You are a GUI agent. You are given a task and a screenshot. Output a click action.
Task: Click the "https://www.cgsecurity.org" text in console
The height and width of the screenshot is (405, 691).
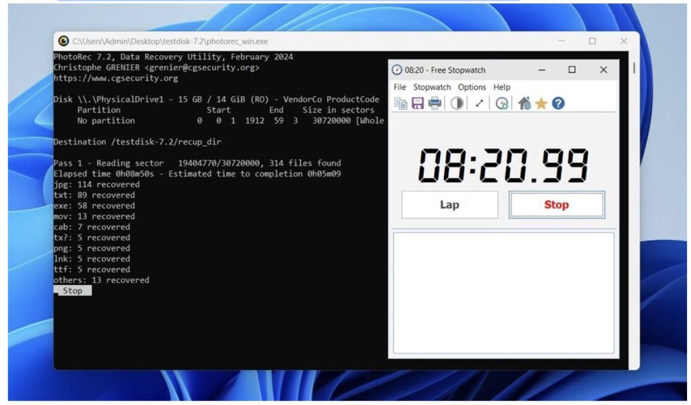click(x=116, y=78)
